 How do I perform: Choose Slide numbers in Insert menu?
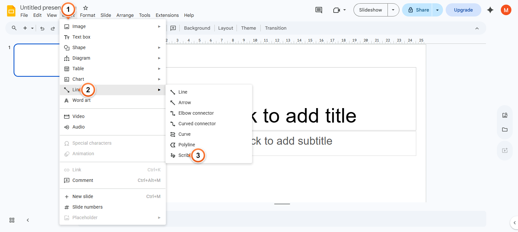point(113,207)
